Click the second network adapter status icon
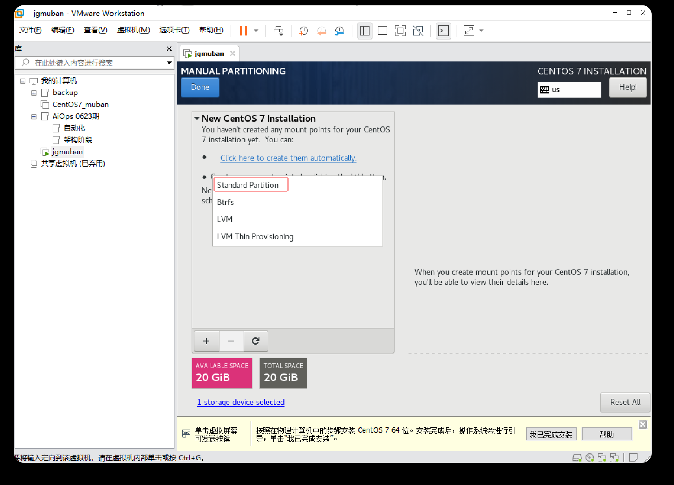The width and height of the screenshot is (674, 485). [615, 458]
